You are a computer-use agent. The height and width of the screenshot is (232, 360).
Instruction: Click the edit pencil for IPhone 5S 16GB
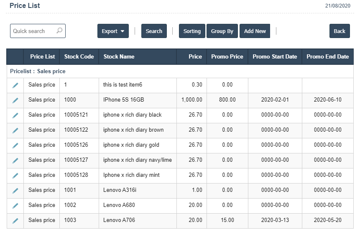click(15, 100)
